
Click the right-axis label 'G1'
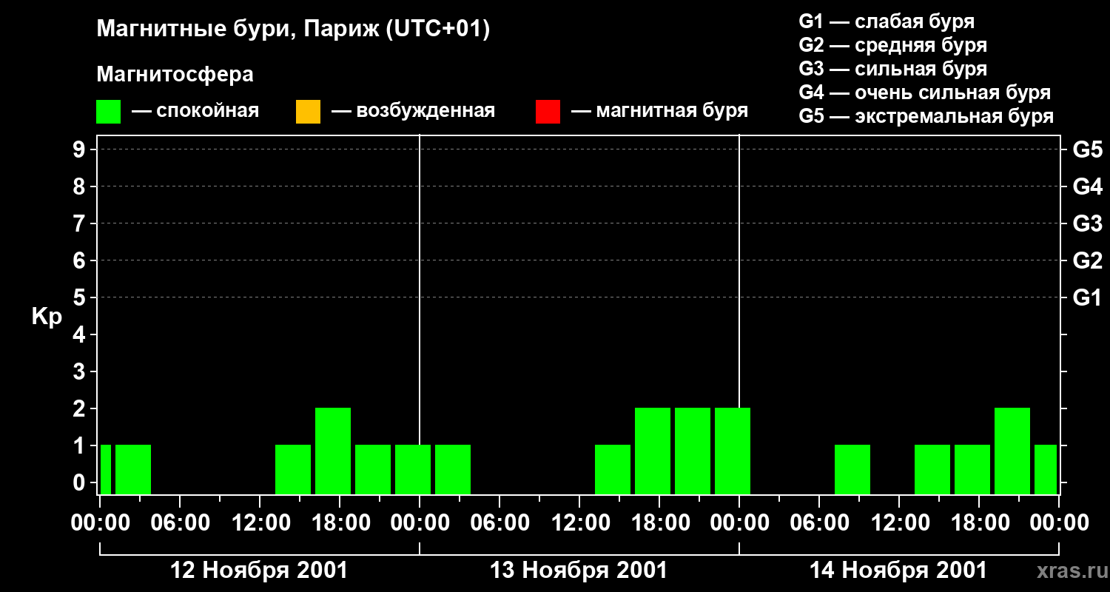[1087, 297]
